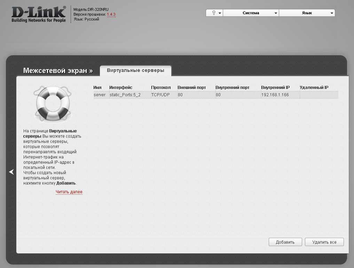Collapse the help side panel arrow
The image size is (354, 268).
(11, 172)
